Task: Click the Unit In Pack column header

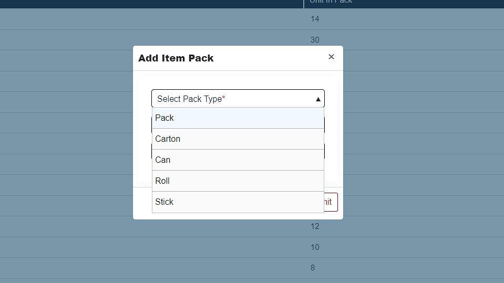Action: tap(331, 2)
